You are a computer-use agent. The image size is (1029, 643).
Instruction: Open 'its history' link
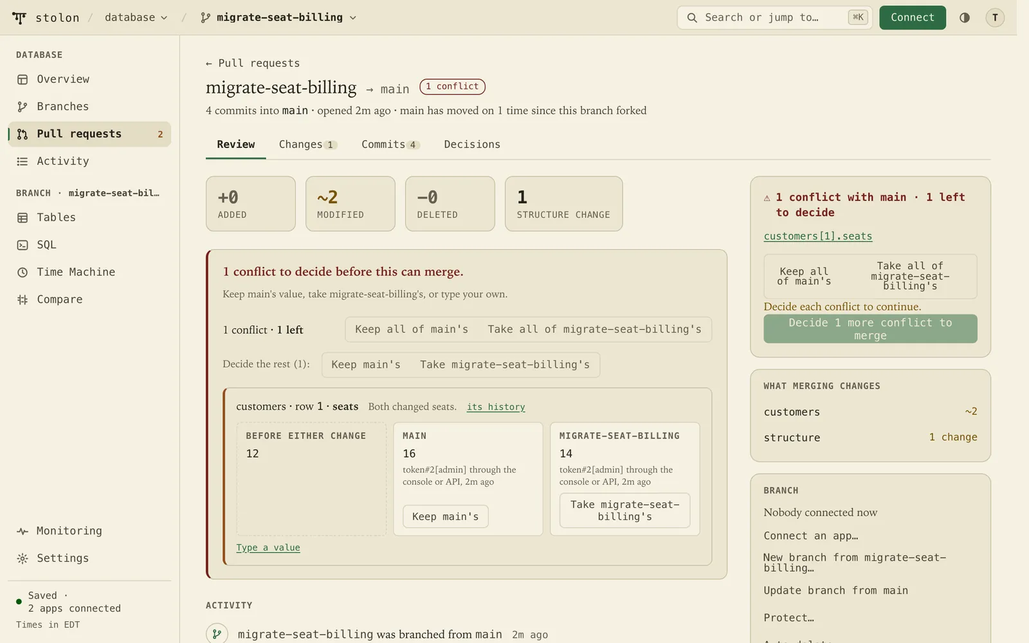click(496, 407)
